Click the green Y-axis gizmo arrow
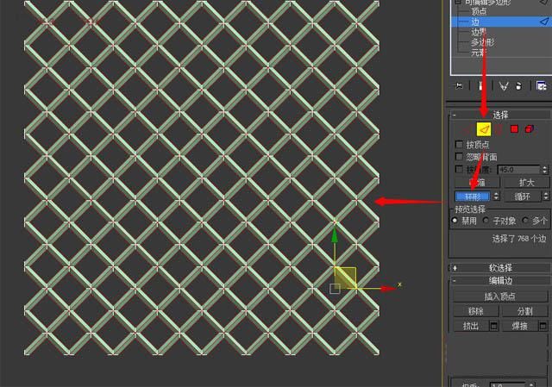The width and height of the screenshot is (552, 387). (x=335, y=236)
